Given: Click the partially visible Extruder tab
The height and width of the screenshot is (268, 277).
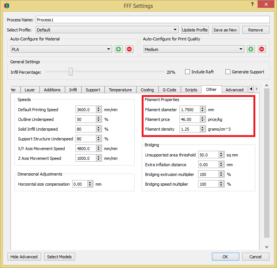Looking at the screenshot, I should point(15,90).
